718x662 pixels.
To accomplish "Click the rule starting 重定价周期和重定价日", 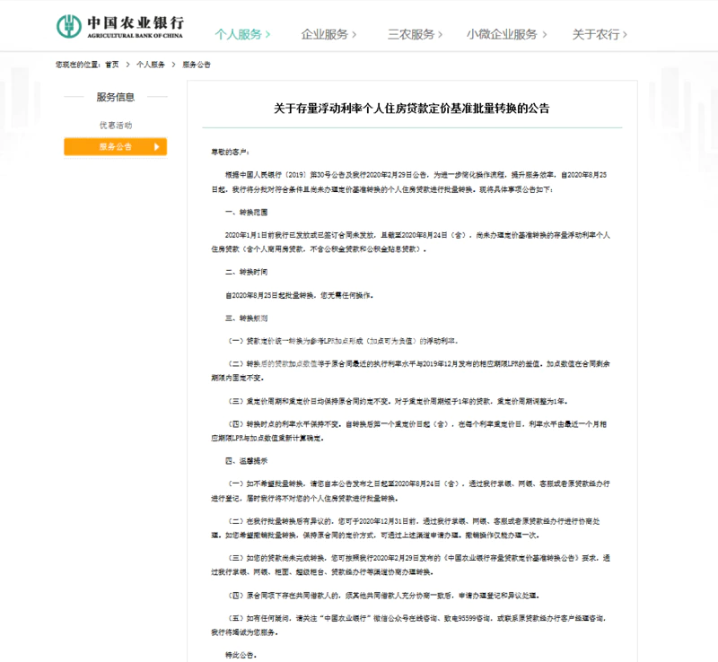I will (x=398, y=401).
